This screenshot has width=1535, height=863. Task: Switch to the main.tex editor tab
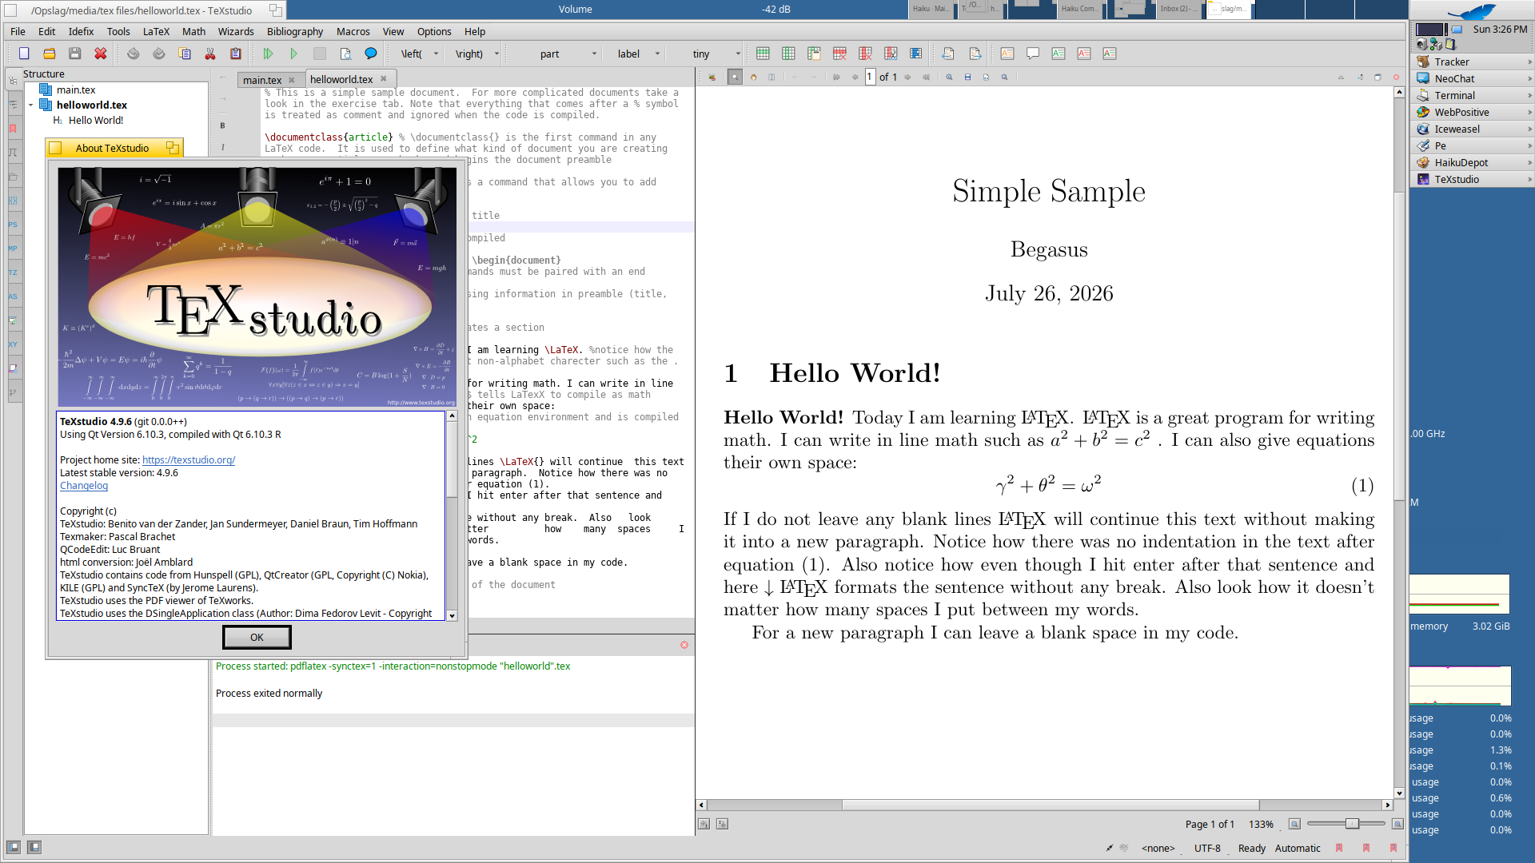tap(262, 80)
